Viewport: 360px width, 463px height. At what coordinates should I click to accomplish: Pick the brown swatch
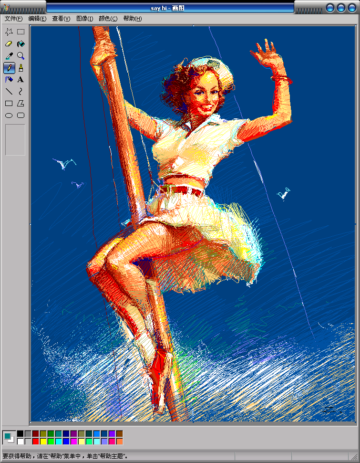coord(120,434)
